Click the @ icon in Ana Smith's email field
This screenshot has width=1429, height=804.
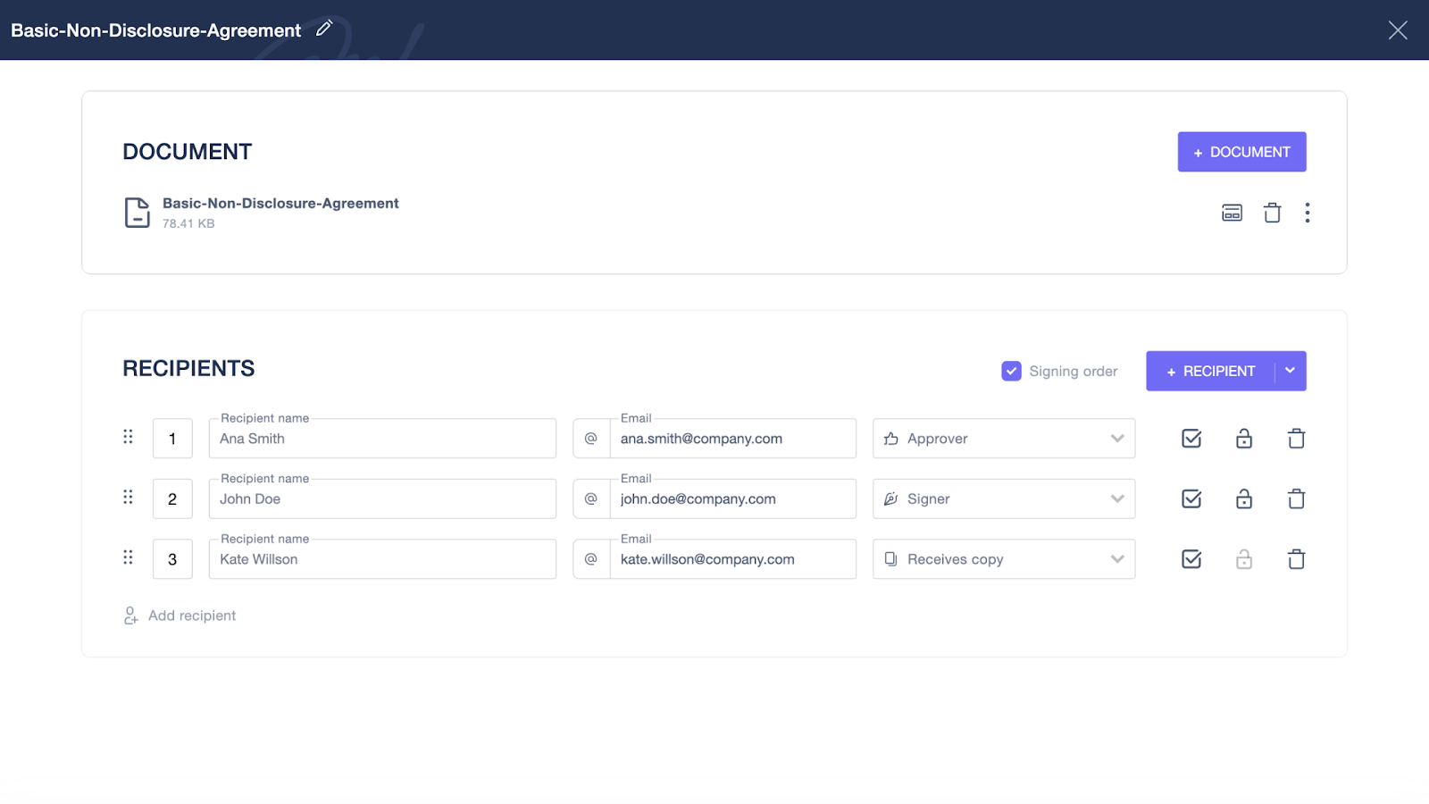coord(590,438)
